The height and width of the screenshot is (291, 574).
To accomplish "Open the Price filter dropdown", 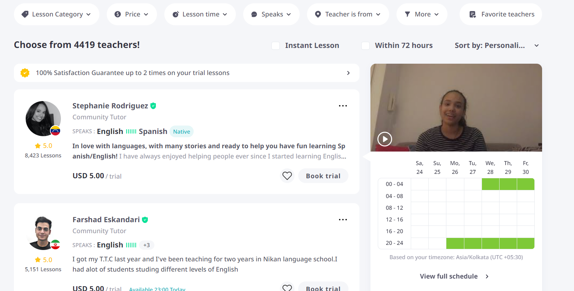I will coord(132,14).
